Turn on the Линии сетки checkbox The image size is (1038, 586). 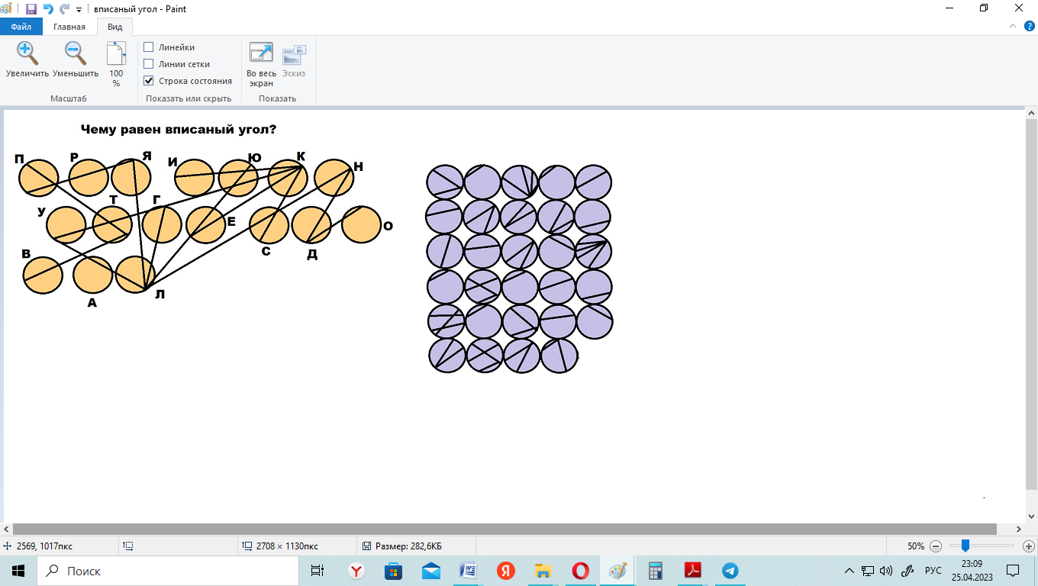pos(149,64)
